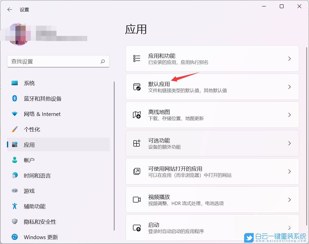Switch to the 应用 sidebar section
This screenshot has height=244, width=309.
[29, 145]
